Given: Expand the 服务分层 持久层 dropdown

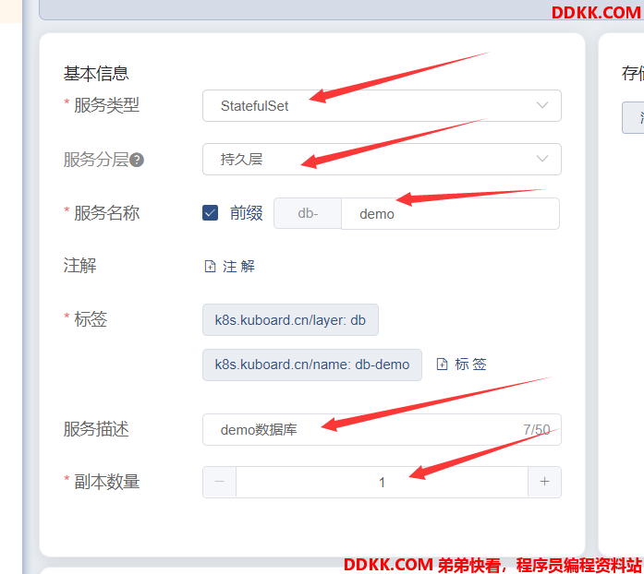Looking at the screenshot, I should pos(382,160).
